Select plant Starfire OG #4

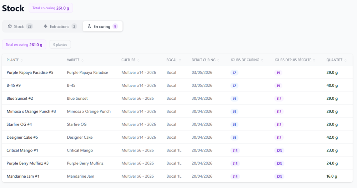(x=19, y=124)
